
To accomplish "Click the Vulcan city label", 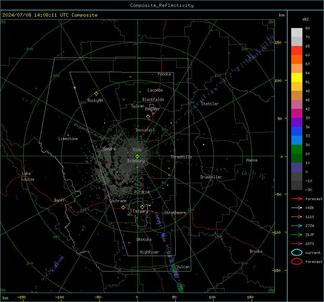I will tap(183, 267).
